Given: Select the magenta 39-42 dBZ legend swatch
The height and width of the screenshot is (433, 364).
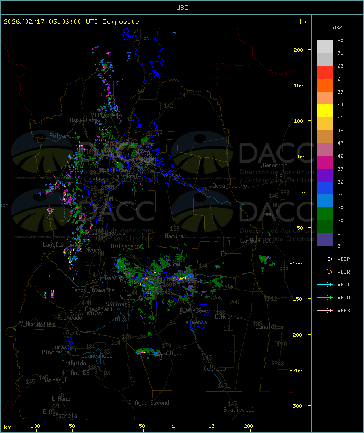Looking at the screenshot, I should pyautogui.click(x=325, y=163).
